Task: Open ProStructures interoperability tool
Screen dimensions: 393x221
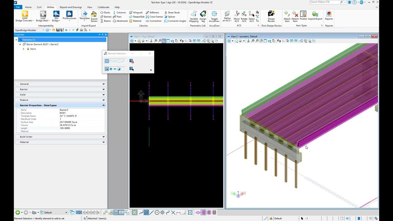Action: tap(69, 16)
